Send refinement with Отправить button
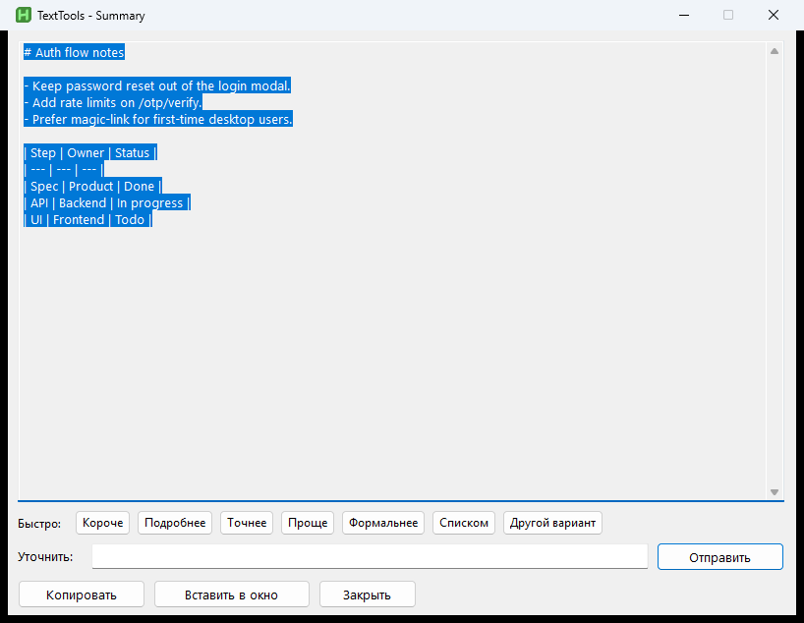Viewport: 804px width, 623px height. (x=719, y=557)
